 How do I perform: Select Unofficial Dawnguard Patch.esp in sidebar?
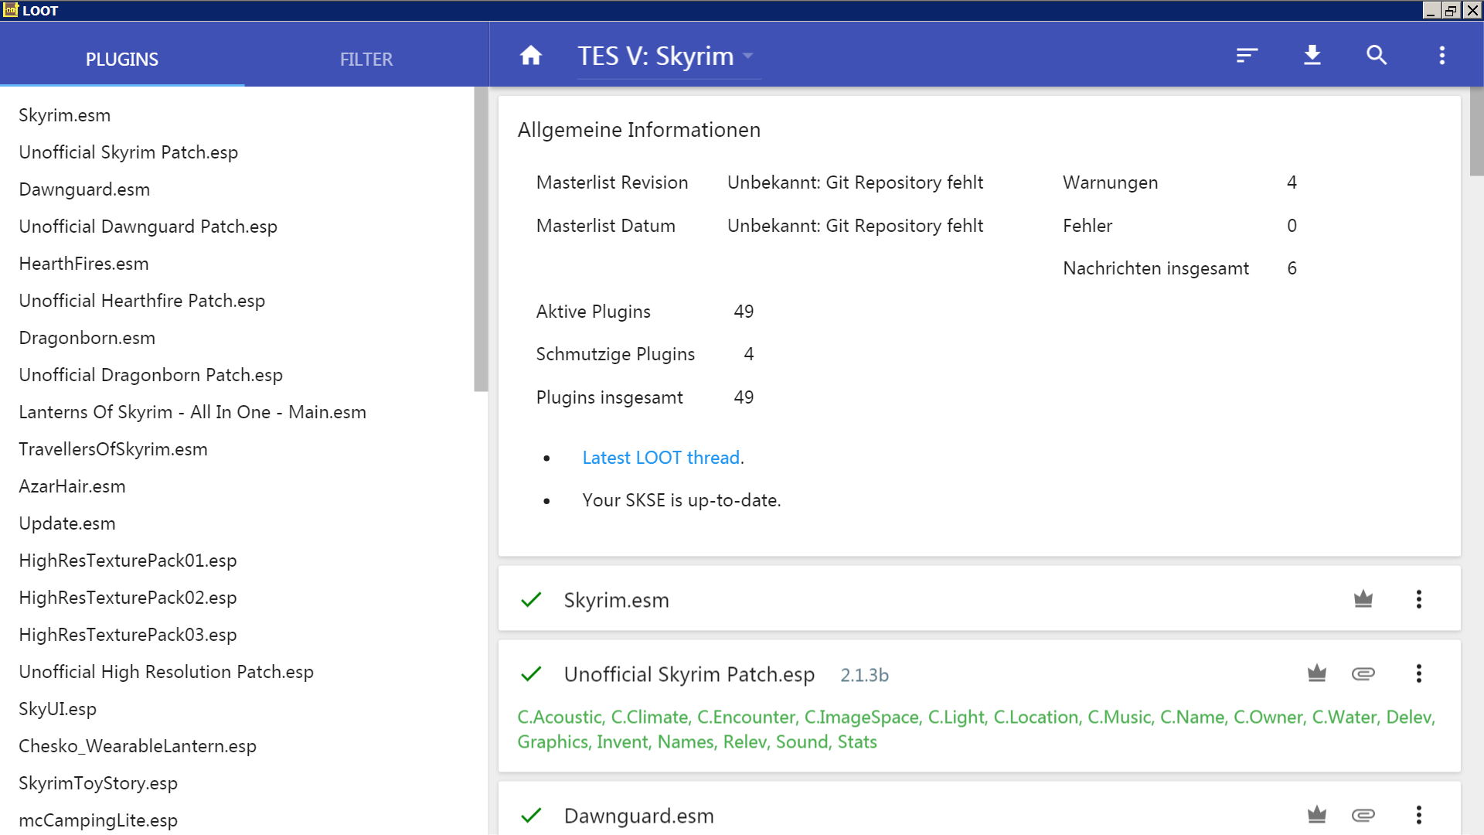coord(148,227)
